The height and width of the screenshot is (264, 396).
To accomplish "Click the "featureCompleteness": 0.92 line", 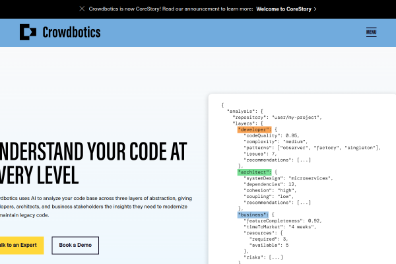I will 282,221.
